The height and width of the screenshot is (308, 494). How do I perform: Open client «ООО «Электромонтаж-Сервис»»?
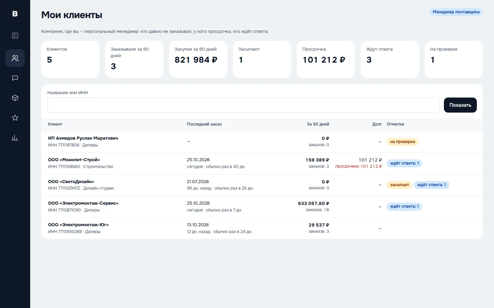83,203
